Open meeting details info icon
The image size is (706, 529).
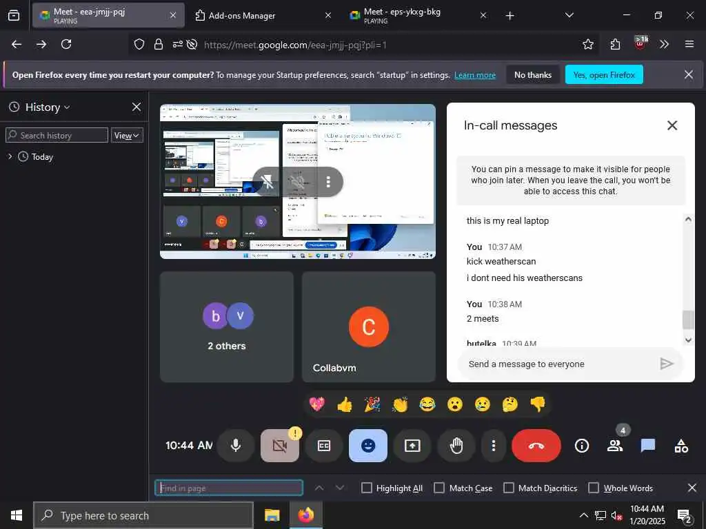(x=582, y=446)
